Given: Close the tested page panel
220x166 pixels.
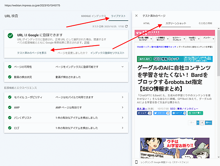Looking at the screenshot, I should [136, 15].
